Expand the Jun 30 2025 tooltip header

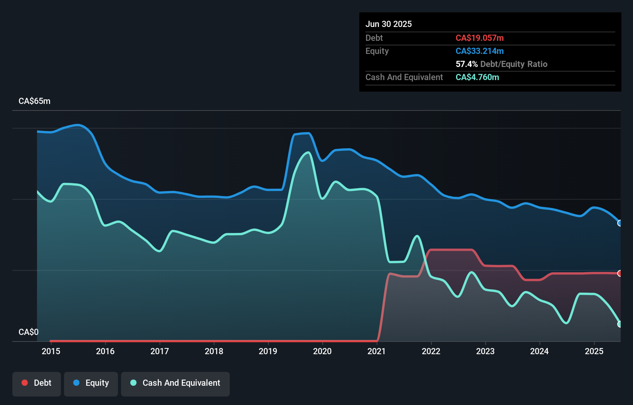tap(389, 24)
